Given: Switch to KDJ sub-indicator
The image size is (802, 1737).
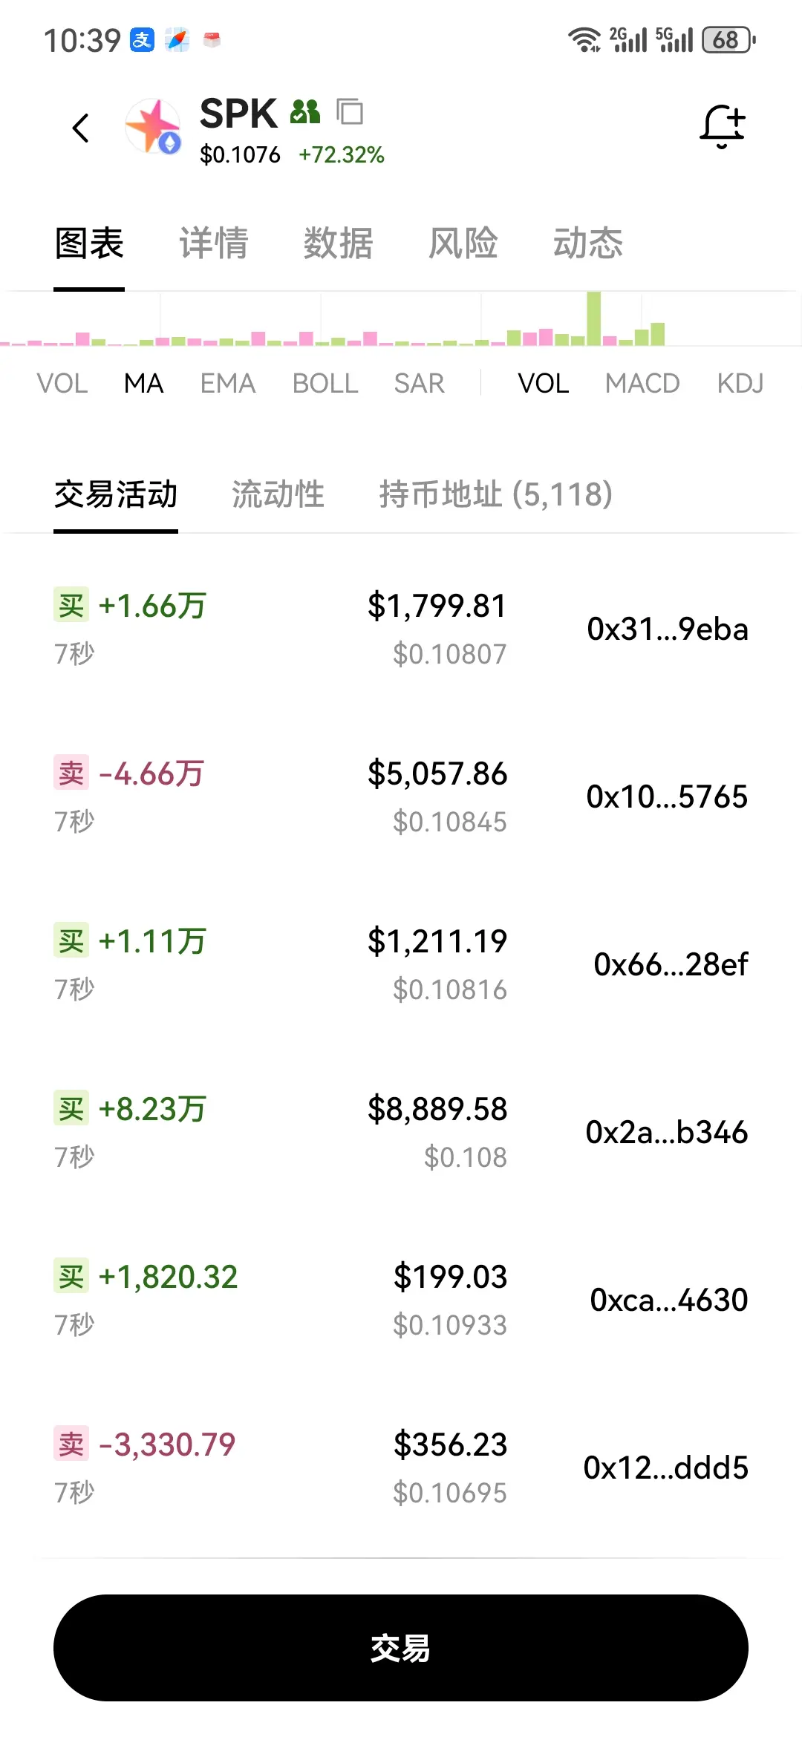Looking at the screenshot, I should 740,383.
